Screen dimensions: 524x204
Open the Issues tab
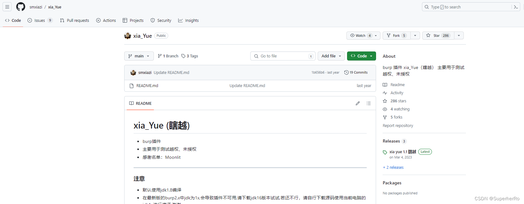click(40, 20)
